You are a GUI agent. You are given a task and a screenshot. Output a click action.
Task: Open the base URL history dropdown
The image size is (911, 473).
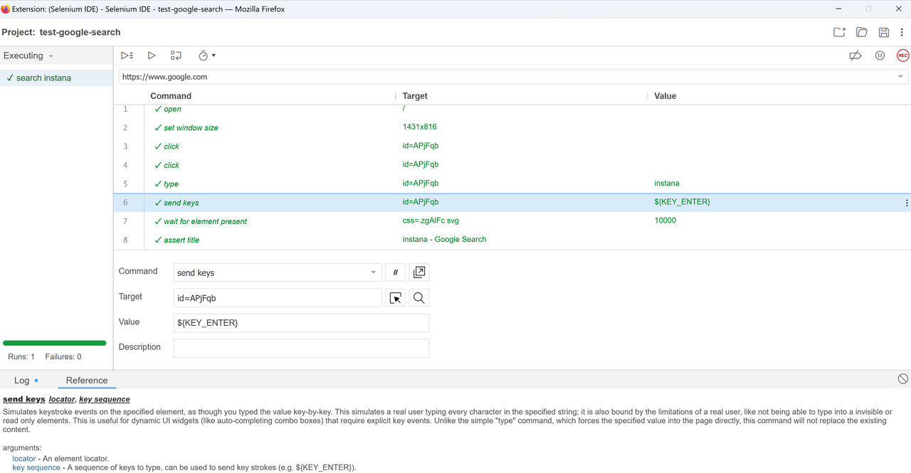pyautogui.click(x=900, y=77)
